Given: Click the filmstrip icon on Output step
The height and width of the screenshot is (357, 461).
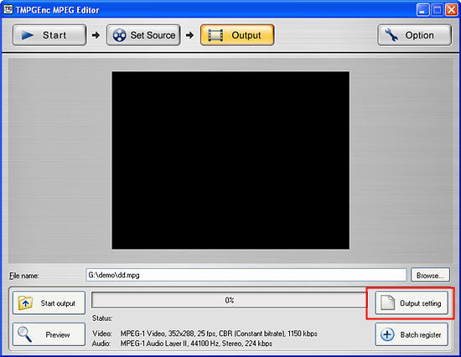Looking at the screenshot, I should coord(215,35).
